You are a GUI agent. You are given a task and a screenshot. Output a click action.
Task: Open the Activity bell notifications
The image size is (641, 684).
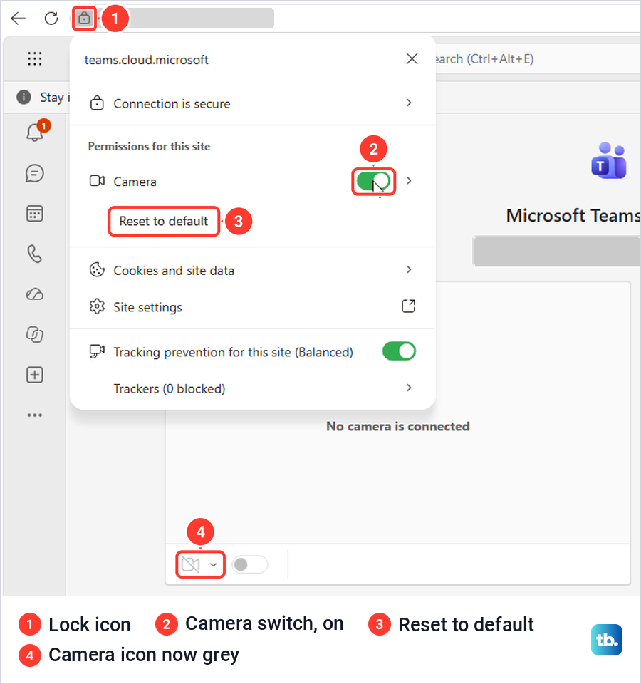click(35, 132)
